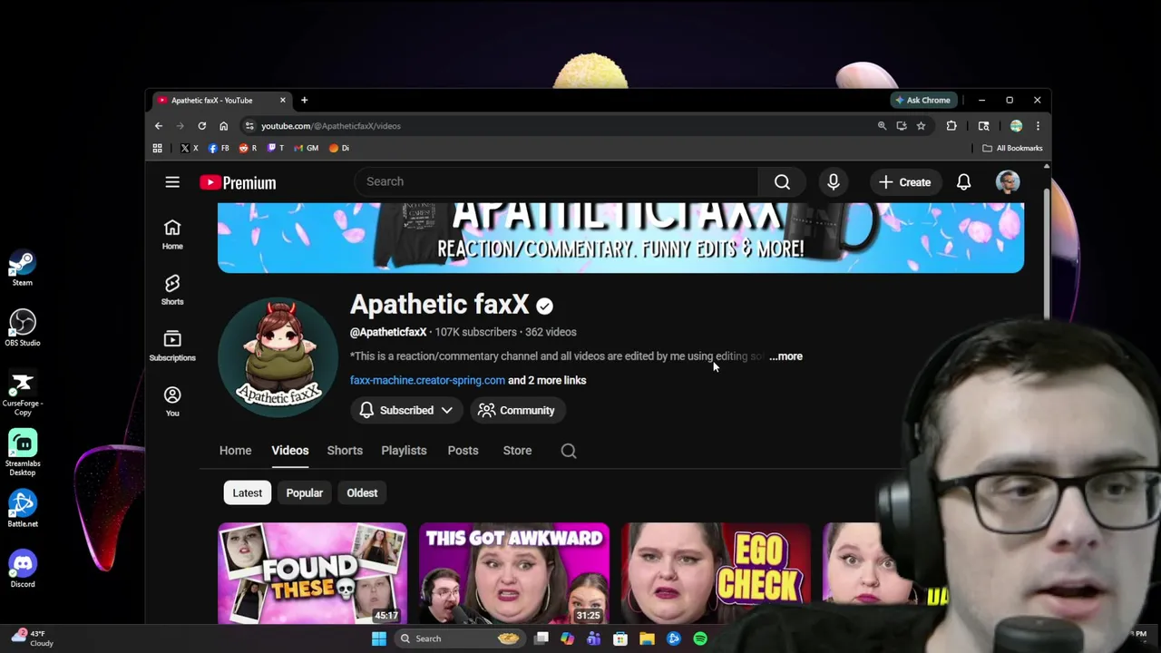Open Chrome's three-dot menu

tap(1038, 126)
